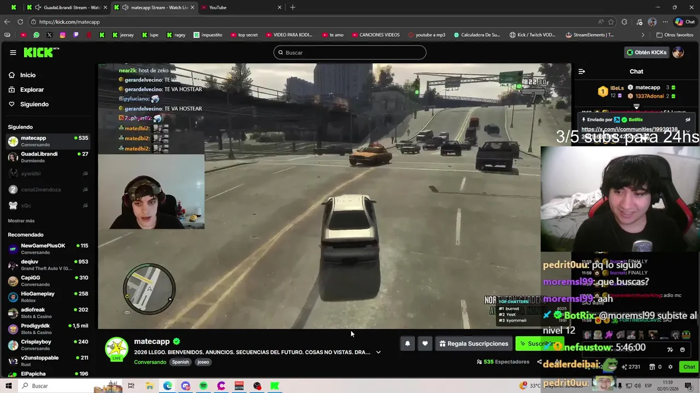Open the Windows Start menu
This screenshot has width=700, height=393.
[x=8, y=386]
